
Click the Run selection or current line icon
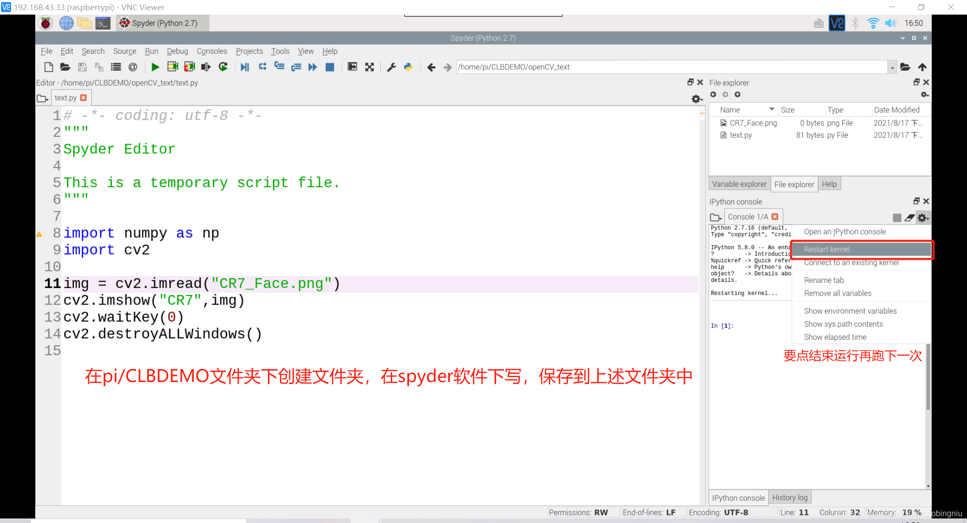click(x=205, y=67)
